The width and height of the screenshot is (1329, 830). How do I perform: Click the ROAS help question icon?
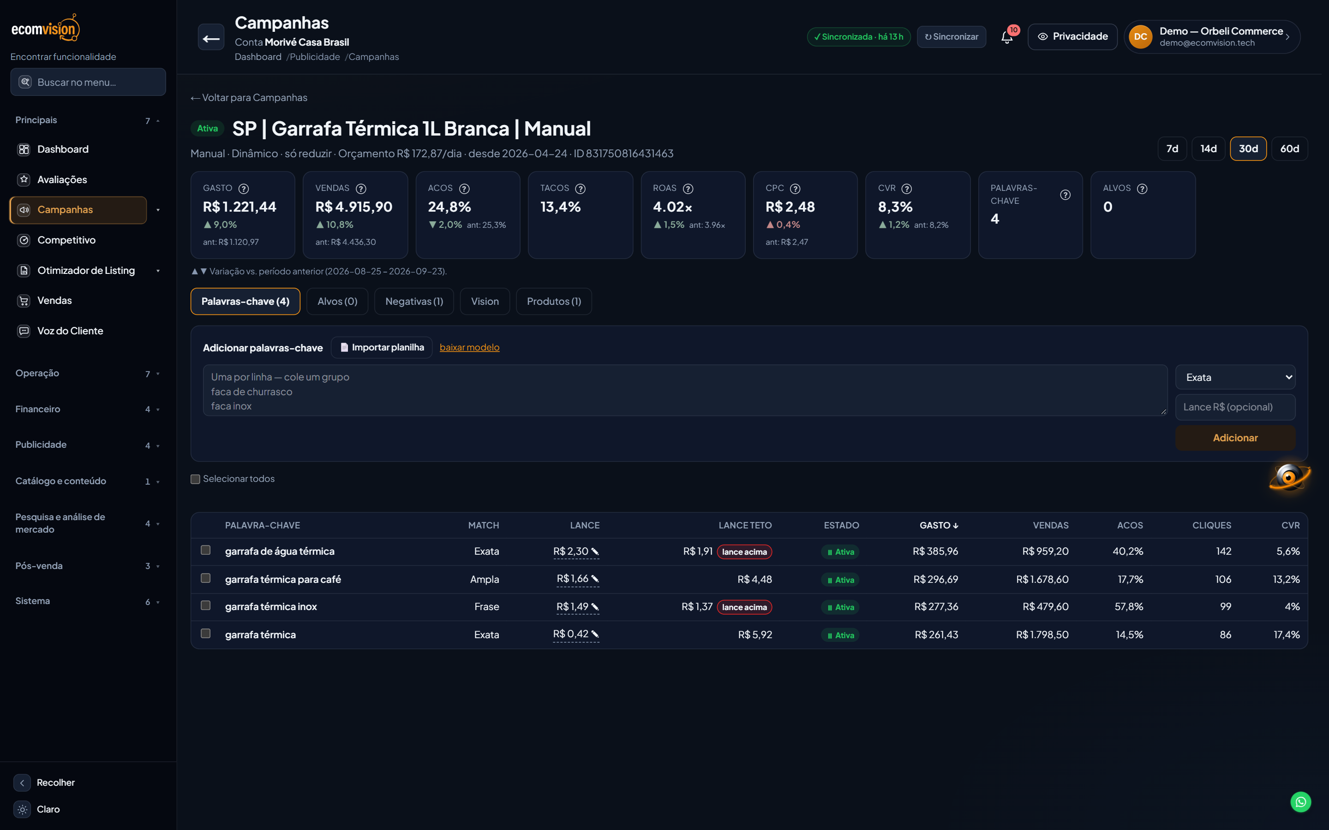688,188
